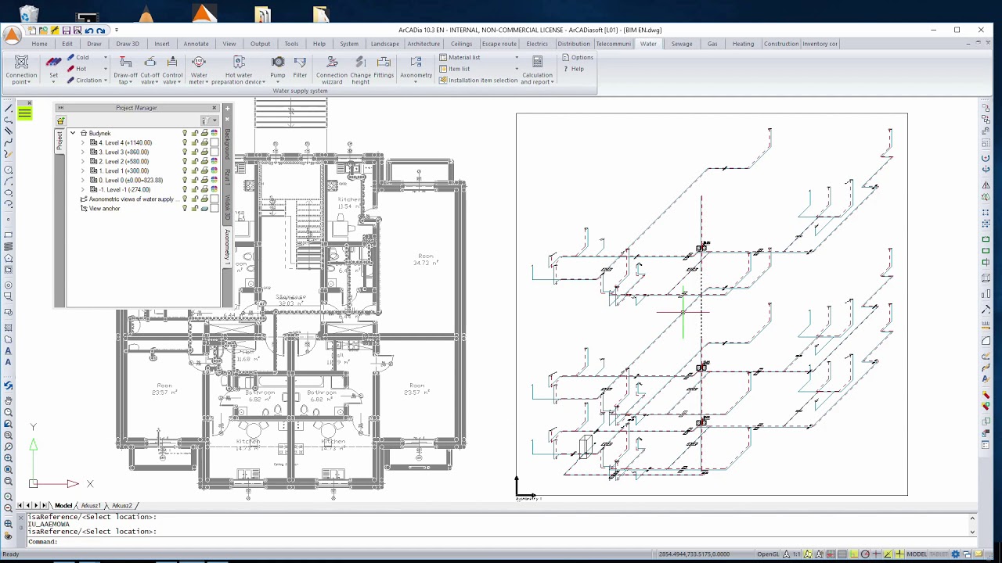Open the Home ribbon tab
Image resolution: width=1002 pixels, height=563 pixels.
coord(39,44)
